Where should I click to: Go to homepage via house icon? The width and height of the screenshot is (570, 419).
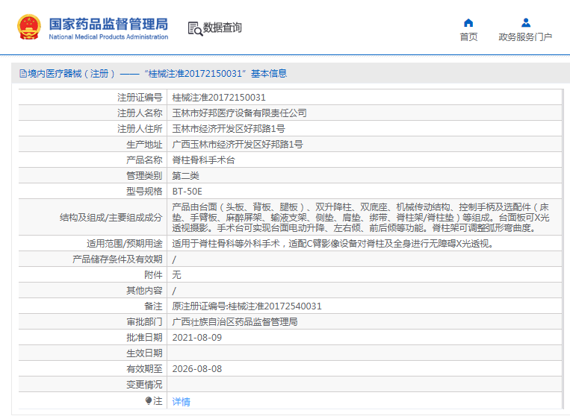tap(468, 23)
